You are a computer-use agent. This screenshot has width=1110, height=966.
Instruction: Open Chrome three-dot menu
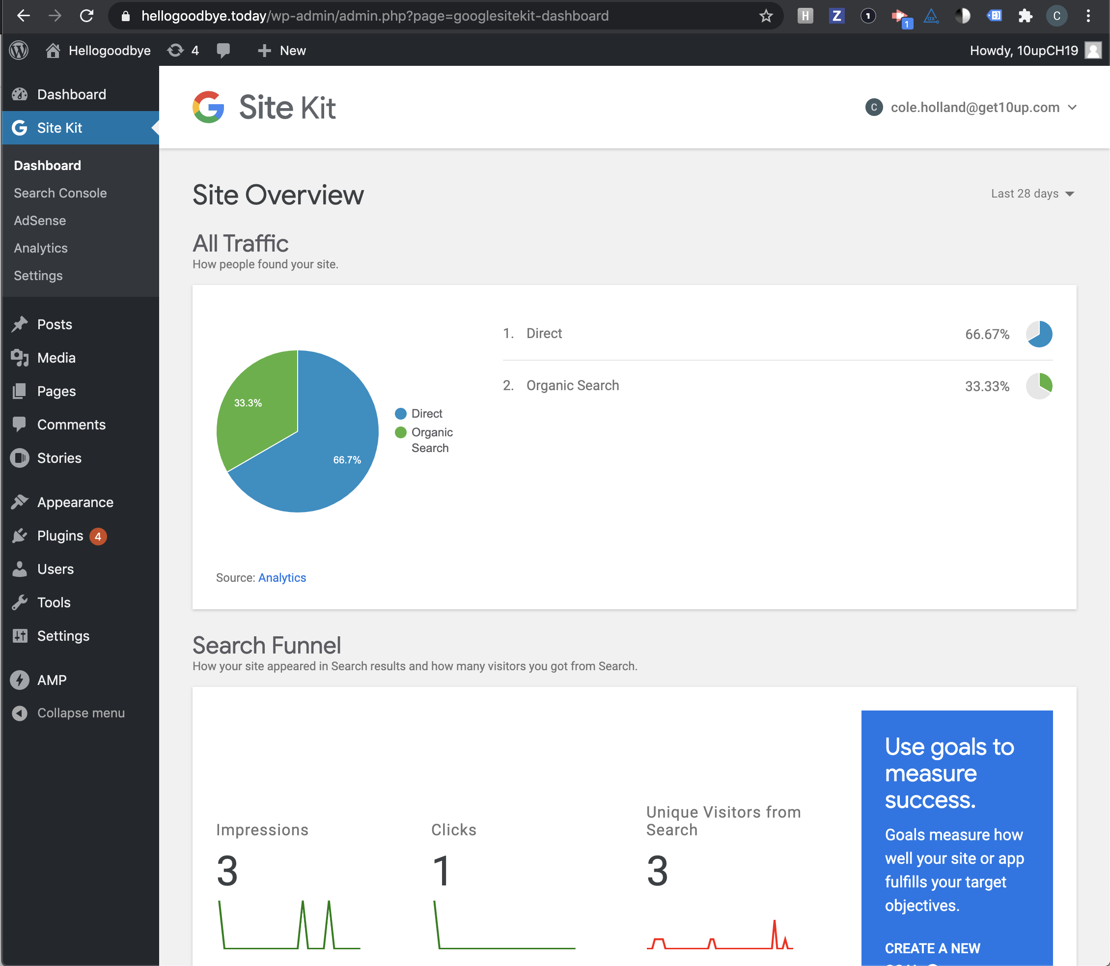pos(1088,16)
